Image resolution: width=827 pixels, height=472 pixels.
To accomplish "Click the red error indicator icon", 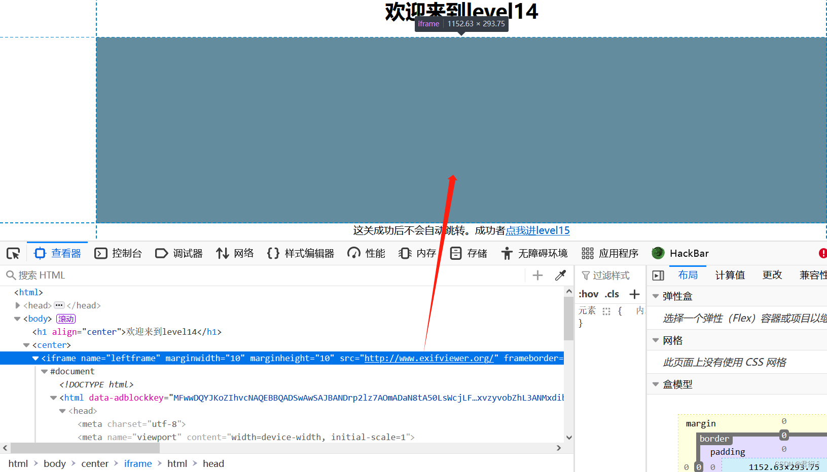I will point(822,253).
